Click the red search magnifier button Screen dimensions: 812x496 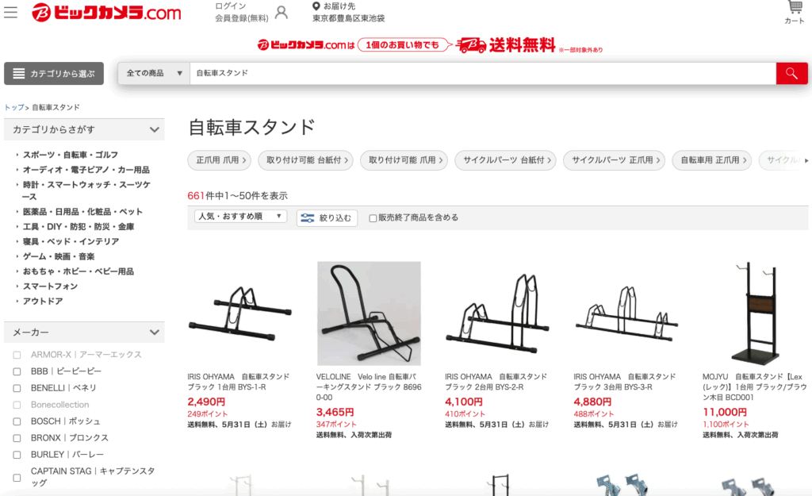tap(791, 73)
